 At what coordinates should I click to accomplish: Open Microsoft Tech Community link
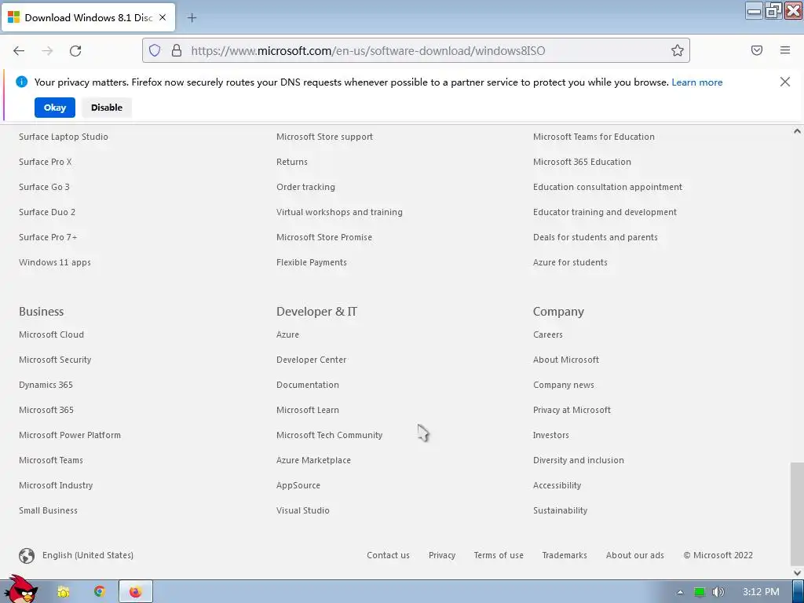[x=329, y=435]
